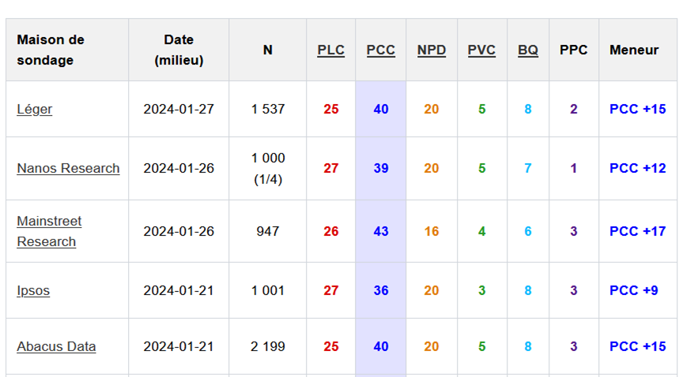
Task: Open the Nanos Research link
Action: click(68, 168)
